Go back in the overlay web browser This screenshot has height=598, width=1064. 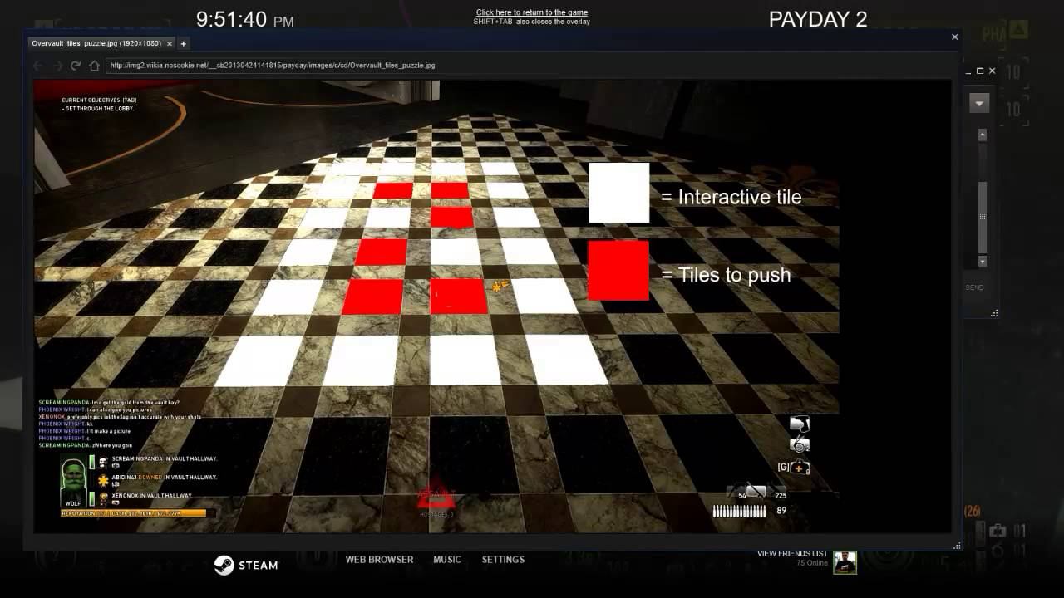tap(38, 66)
